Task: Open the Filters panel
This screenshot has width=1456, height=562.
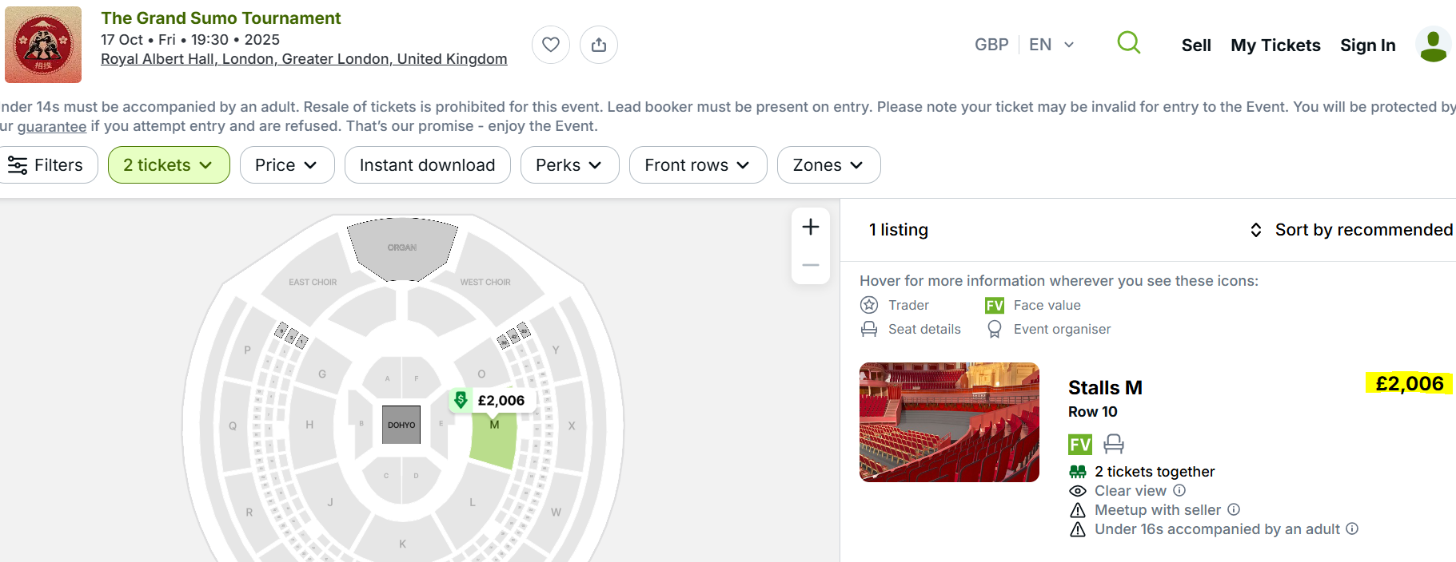Action: (46, 165)
